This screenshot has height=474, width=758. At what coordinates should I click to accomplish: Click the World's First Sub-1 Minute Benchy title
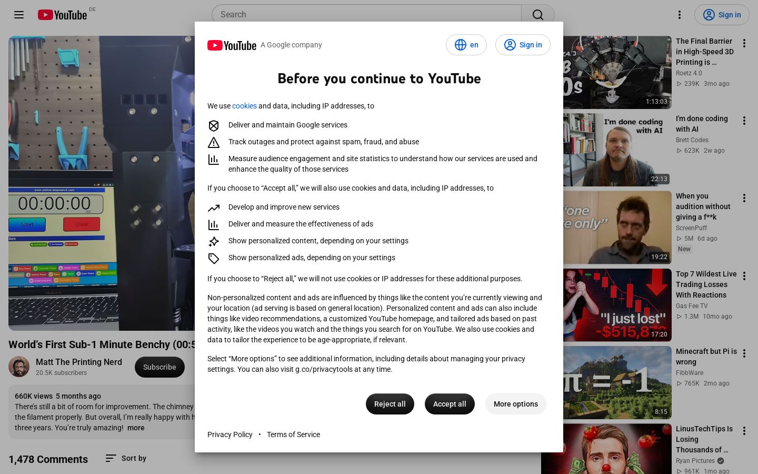(x=102, y=344)
